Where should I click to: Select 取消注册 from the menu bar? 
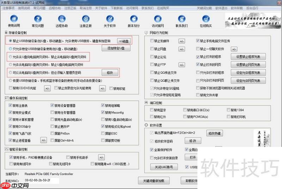(86, 8)
